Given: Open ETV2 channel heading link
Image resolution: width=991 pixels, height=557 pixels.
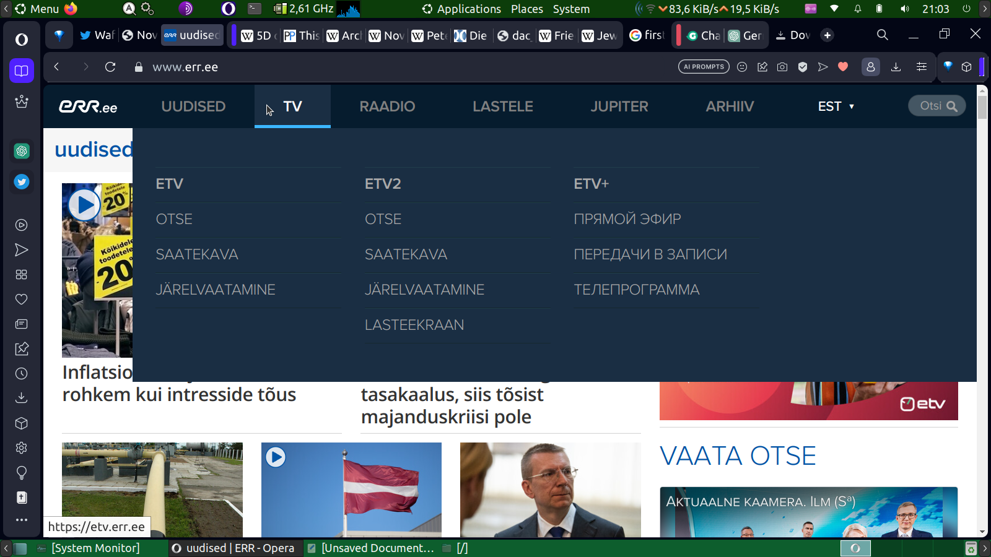Looking at the screenshot, I should (383, 184).
